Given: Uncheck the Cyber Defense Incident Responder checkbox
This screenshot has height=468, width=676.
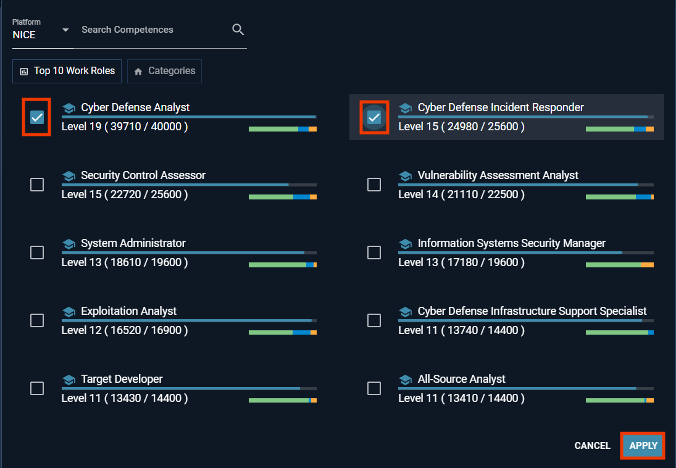Looking at the screenshot, I should [x=373, y=116].
